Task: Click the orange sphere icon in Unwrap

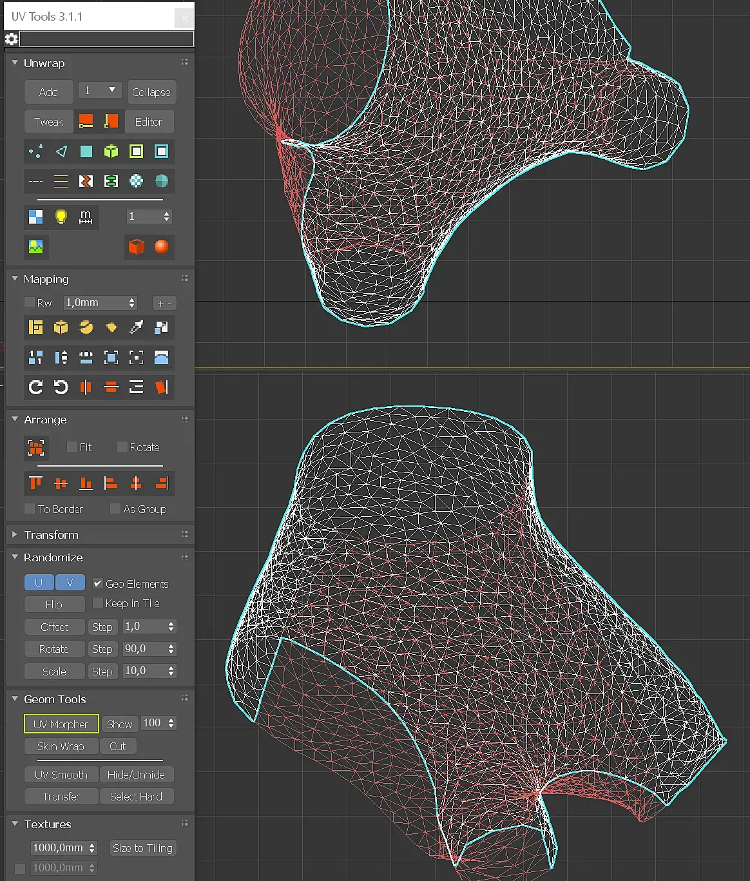Action: 162,246
